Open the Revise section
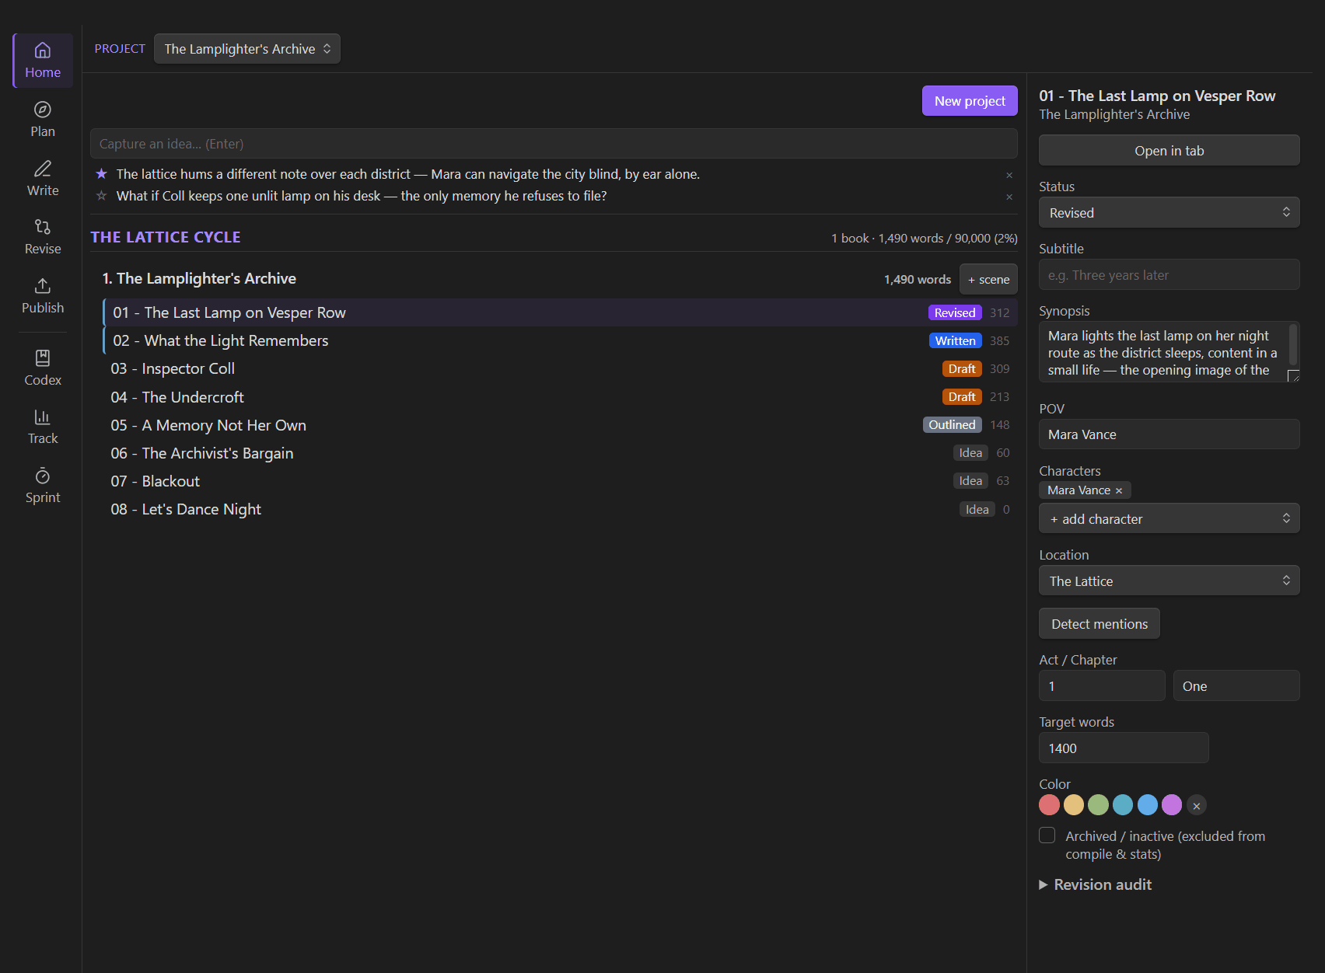The width and height of the screenshot is (1325, 973). point(43,237)
